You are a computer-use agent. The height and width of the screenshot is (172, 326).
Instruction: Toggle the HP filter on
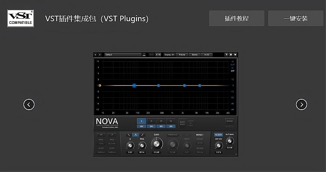click(101, 135)
